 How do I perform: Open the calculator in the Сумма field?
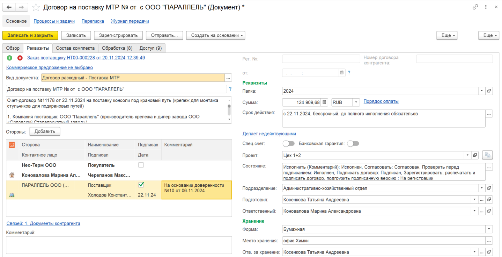tap(325, 102)
